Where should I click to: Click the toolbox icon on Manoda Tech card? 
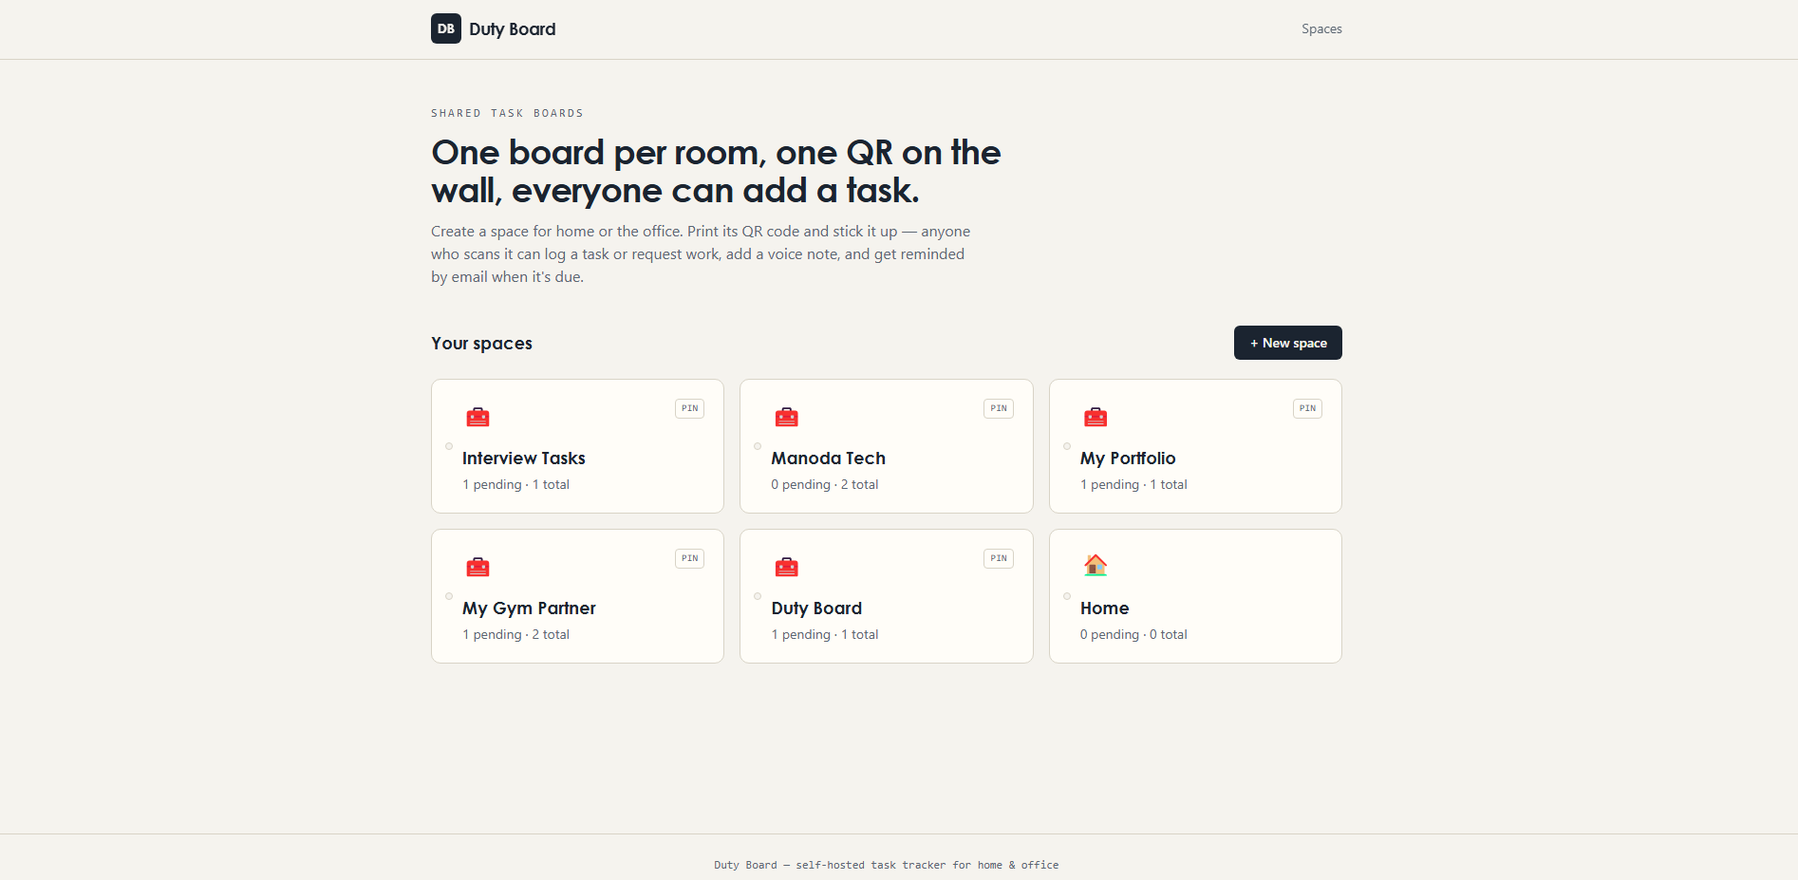point(787,417)
